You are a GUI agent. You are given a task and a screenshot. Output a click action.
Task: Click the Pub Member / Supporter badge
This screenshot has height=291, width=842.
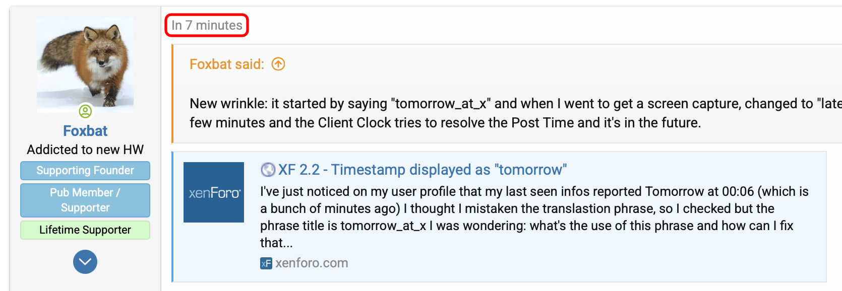point(85,200)
